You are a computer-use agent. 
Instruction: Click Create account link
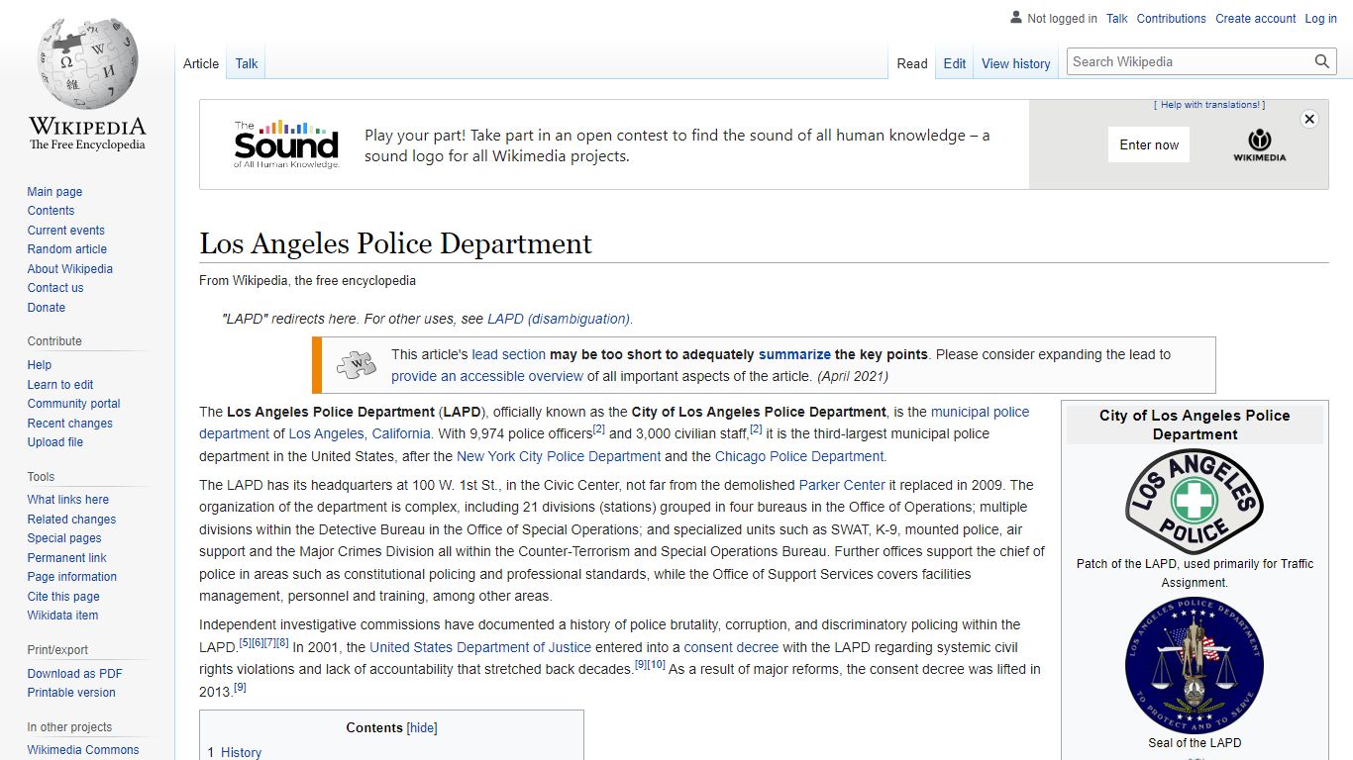tap(1256, 19)
